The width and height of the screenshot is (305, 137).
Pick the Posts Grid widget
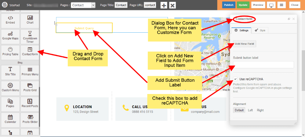tap(30, 88)
